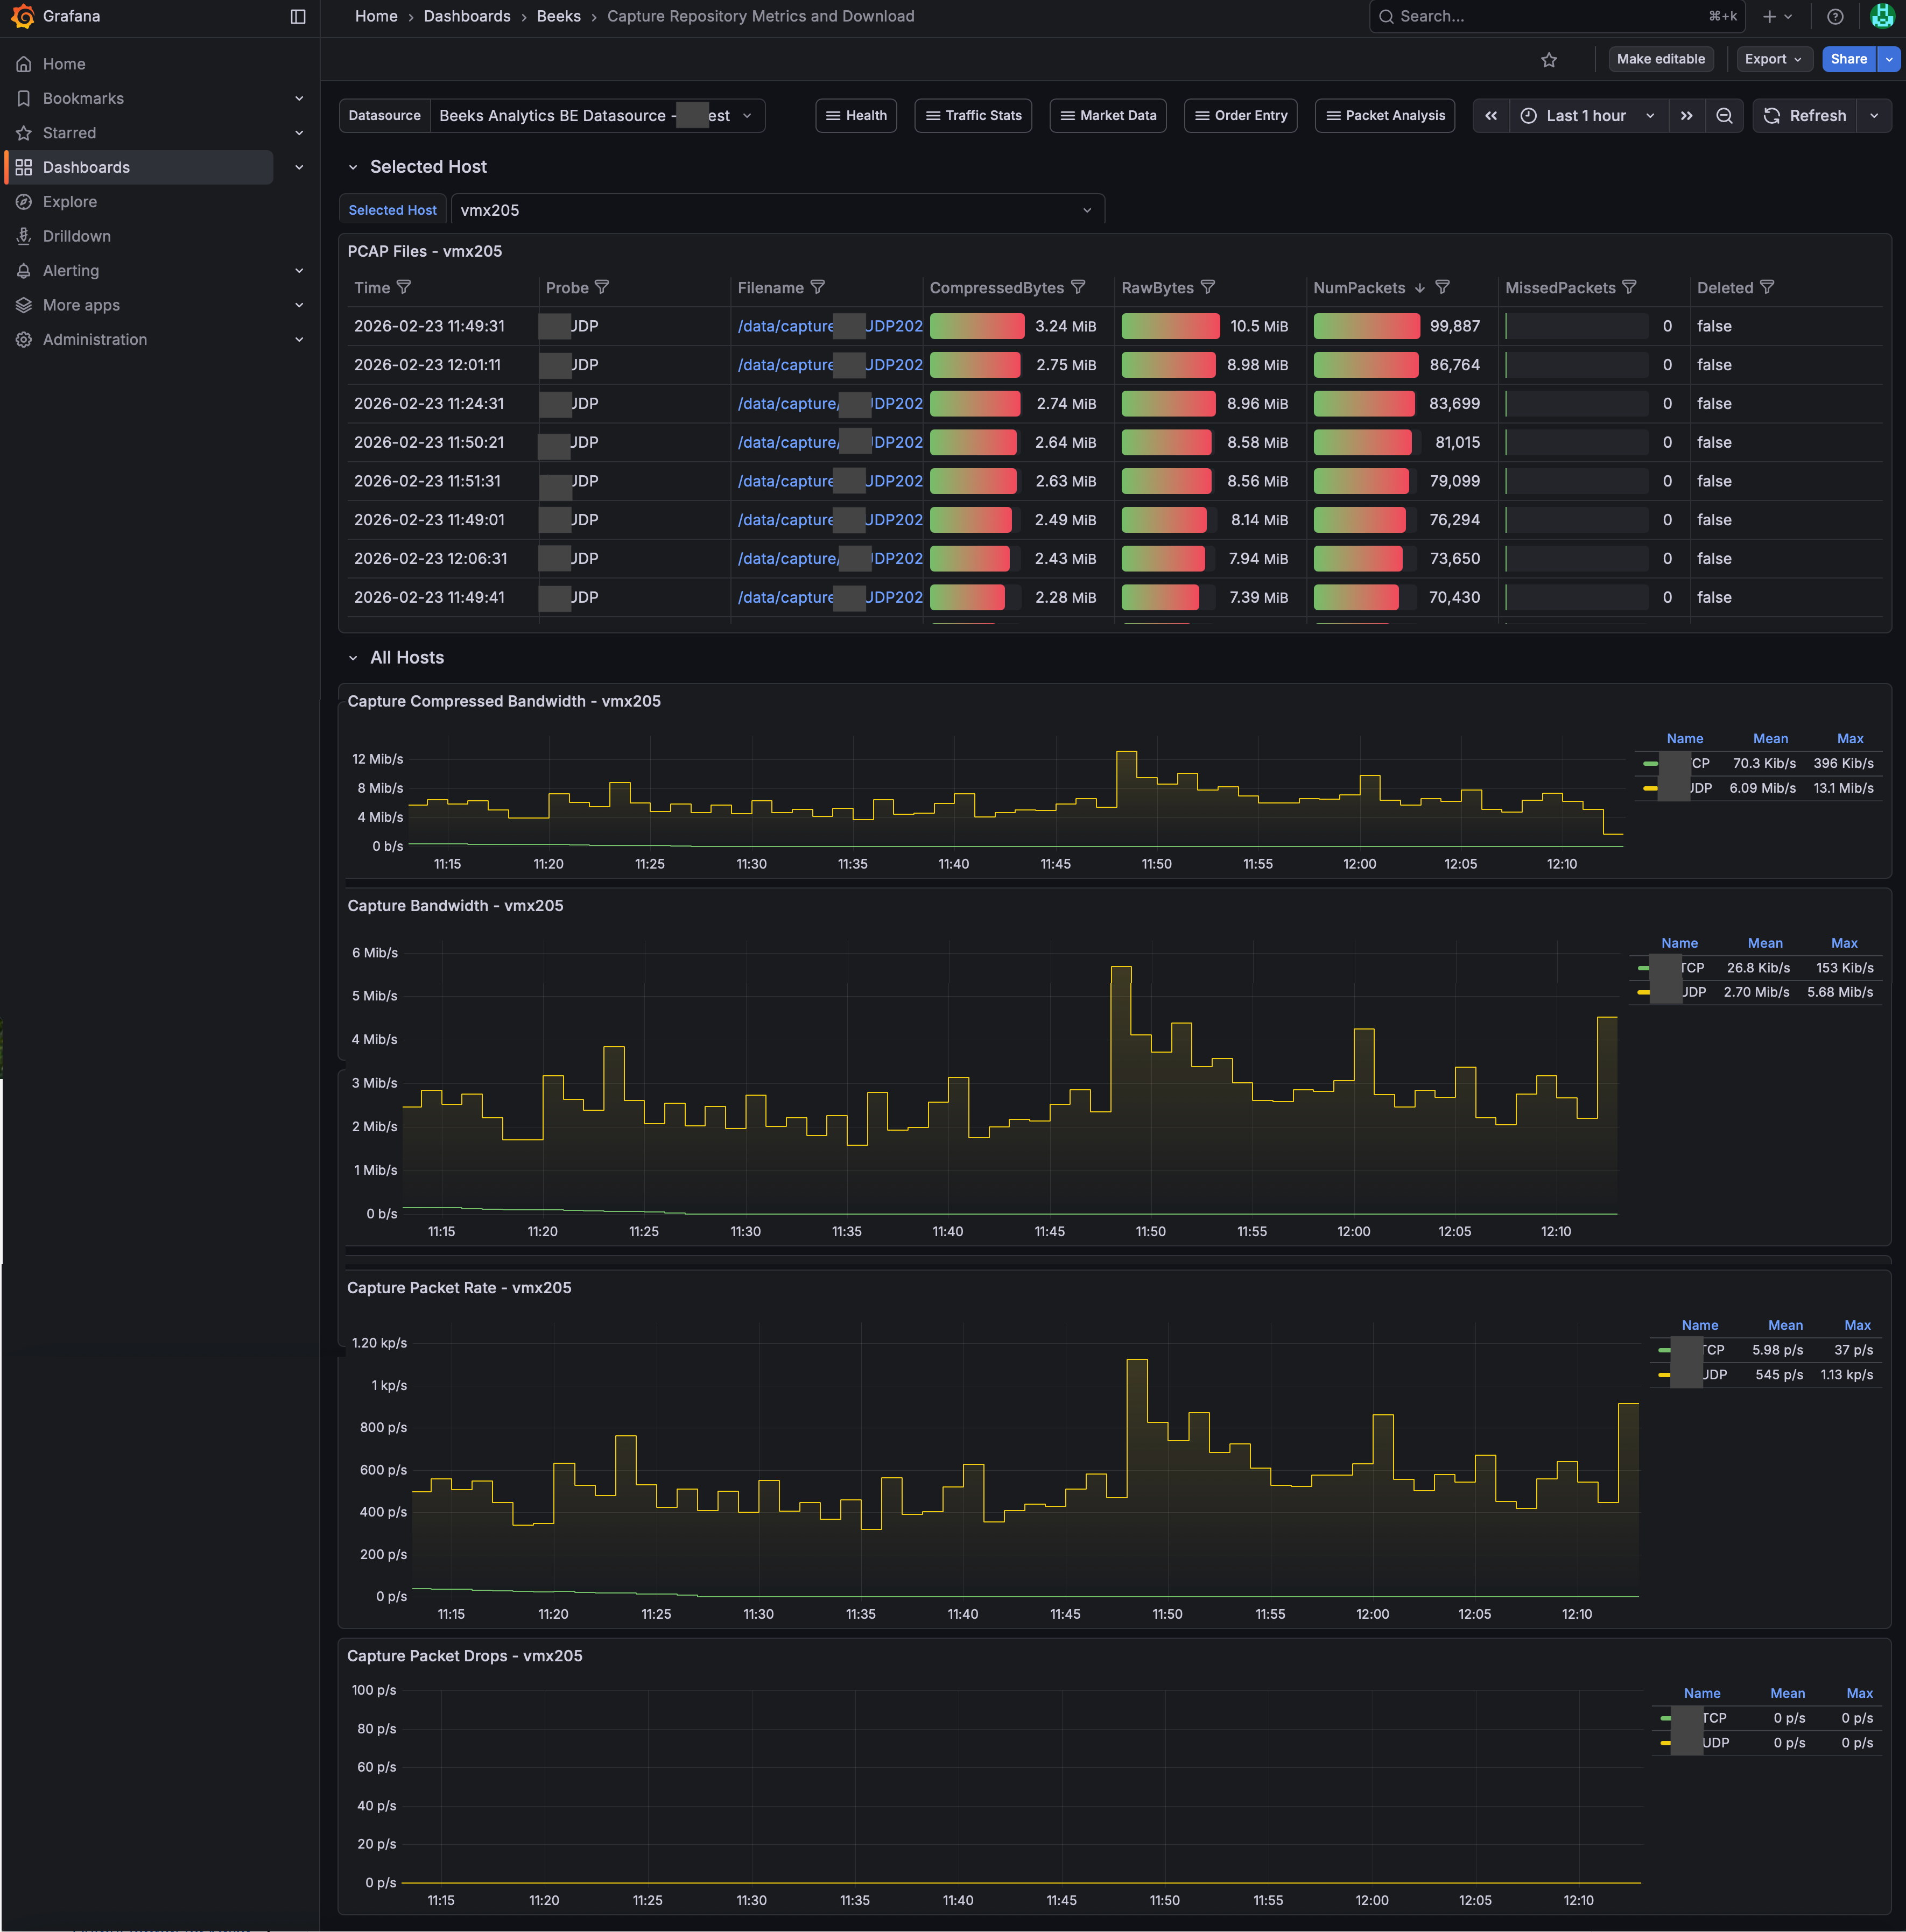The width and height of the screenshot is (1906, 1932).
Task: Toggle NumPackets sort direction arrow
Action: click(x=1420, y=287)
